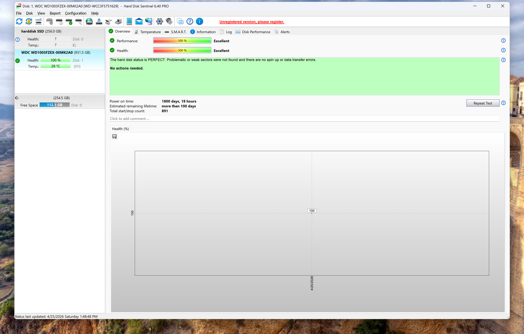Click help icon beside the status text box
This screenshot has width=524, height=334.
pos(504,60)
